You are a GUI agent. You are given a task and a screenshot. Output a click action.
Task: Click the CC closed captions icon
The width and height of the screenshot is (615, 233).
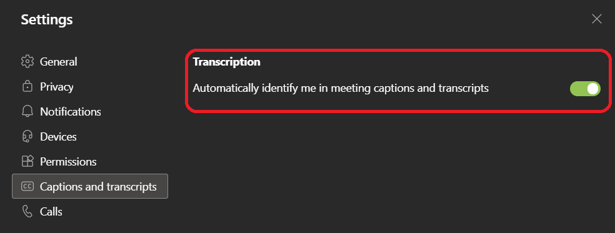(27, 186)
